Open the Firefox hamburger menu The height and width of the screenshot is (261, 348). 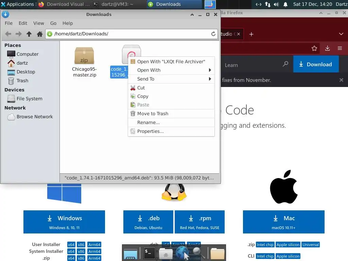pos(340,48)
